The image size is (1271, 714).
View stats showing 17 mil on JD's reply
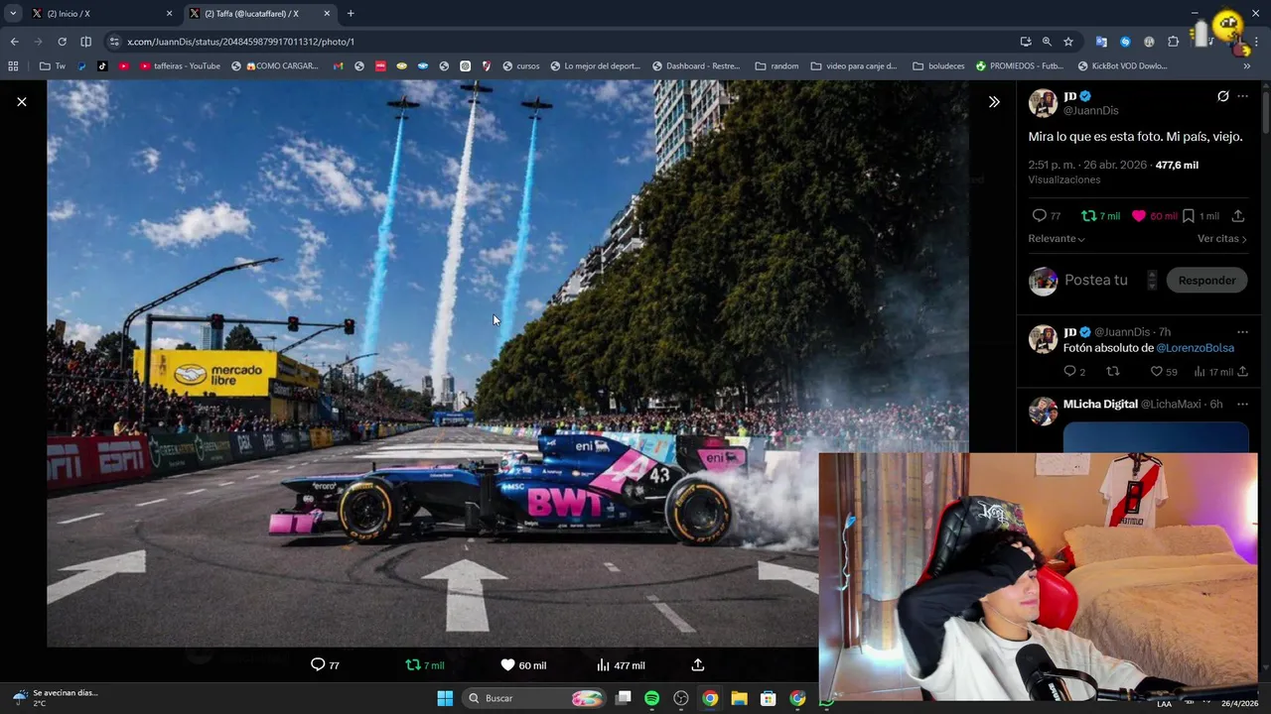pyautogui.click(x=1200, y=372)
